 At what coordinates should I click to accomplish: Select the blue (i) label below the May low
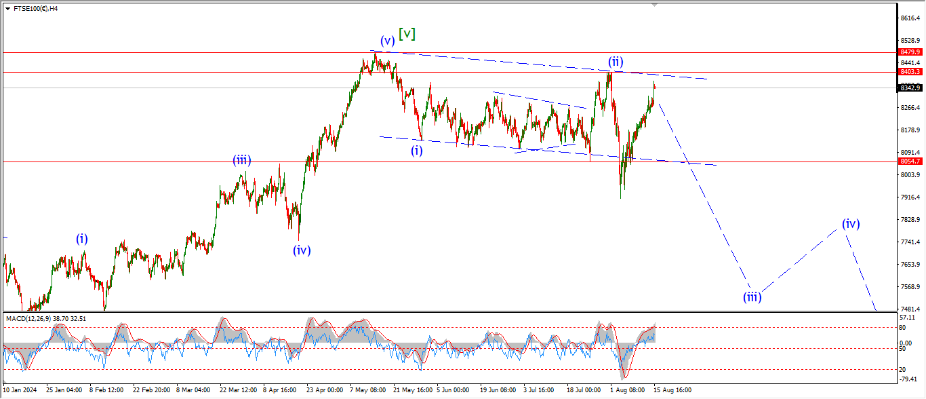click(x=416, y=151)
